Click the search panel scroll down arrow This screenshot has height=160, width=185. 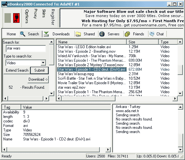(x=51, y=93)
